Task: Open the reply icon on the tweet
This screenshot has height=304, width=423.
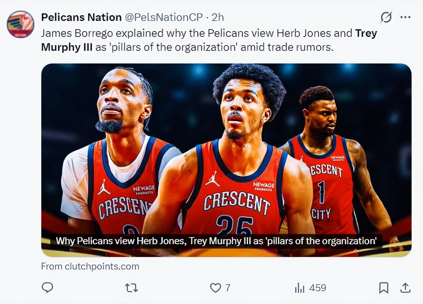Action: pyautogui.click(x=47, y=288)
